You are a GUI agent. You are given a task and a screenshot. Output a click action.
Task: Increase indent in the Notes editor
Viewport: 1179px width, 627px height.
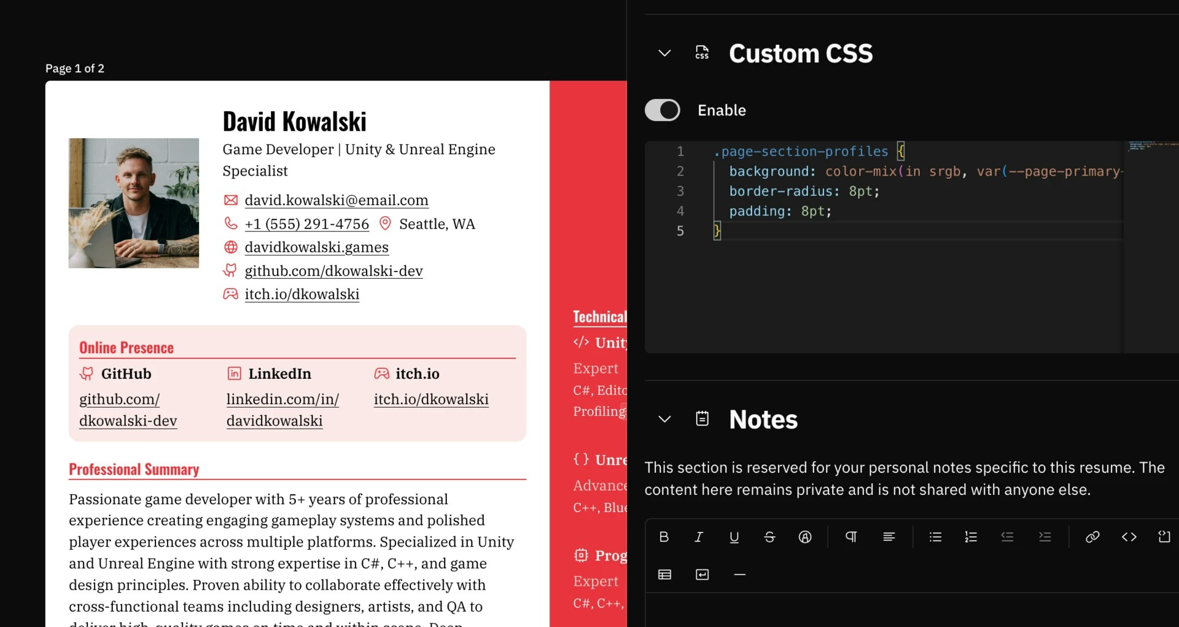point(1045,537)
